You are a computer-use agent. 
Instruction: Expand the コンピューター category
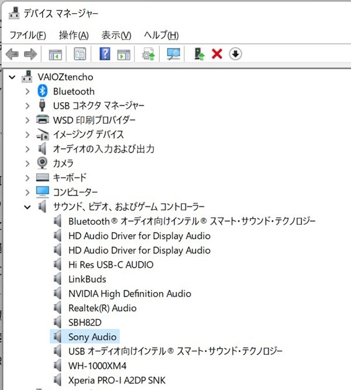(27, 193)
